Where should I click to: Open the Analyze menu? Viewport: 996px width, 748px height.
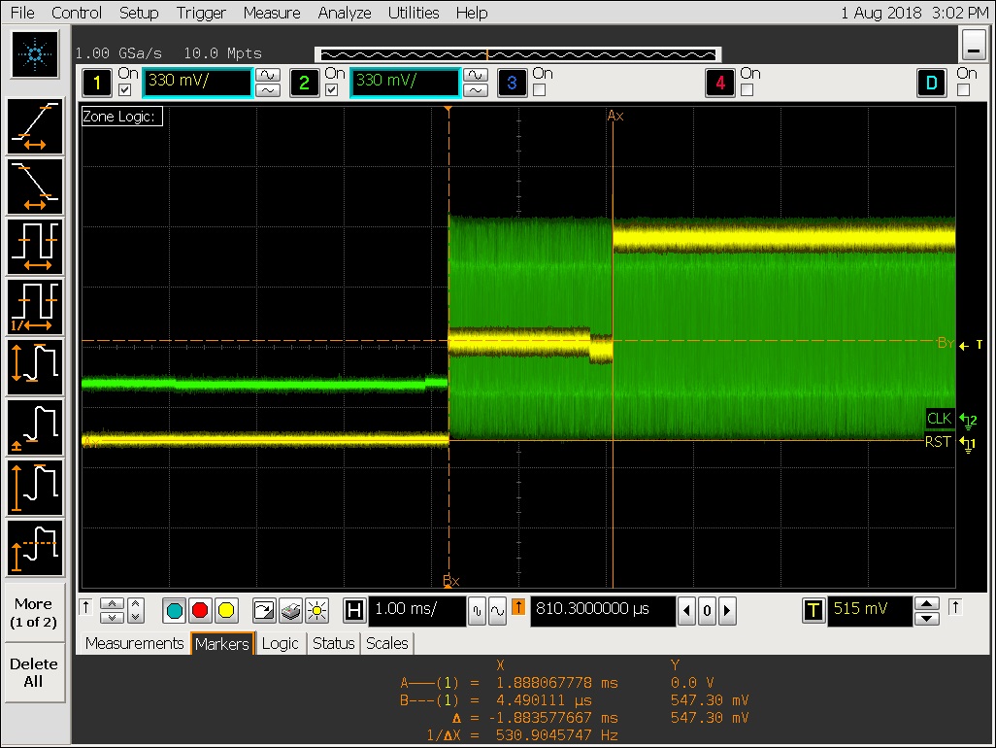coord(345,13)
